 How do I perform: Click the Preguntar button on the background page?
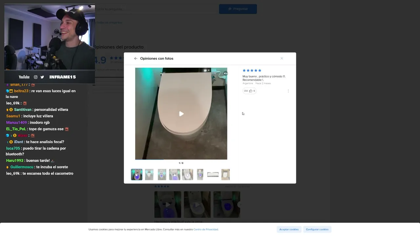click(238, 9)
